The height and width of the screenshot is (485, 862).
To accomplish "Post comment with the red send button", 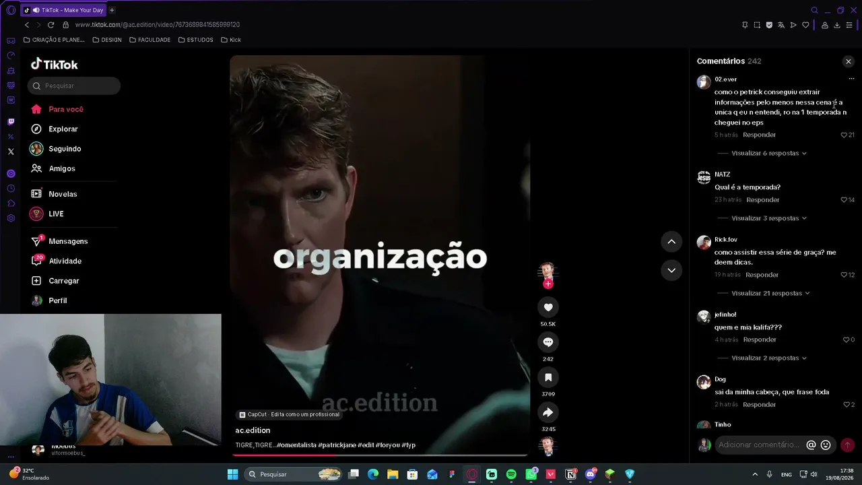I will tap(847, 445).
